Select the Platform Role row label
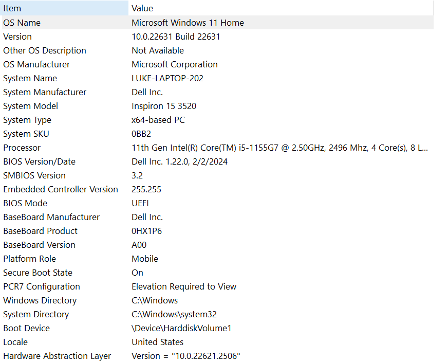448x361 pixels. tap(29, 259)
